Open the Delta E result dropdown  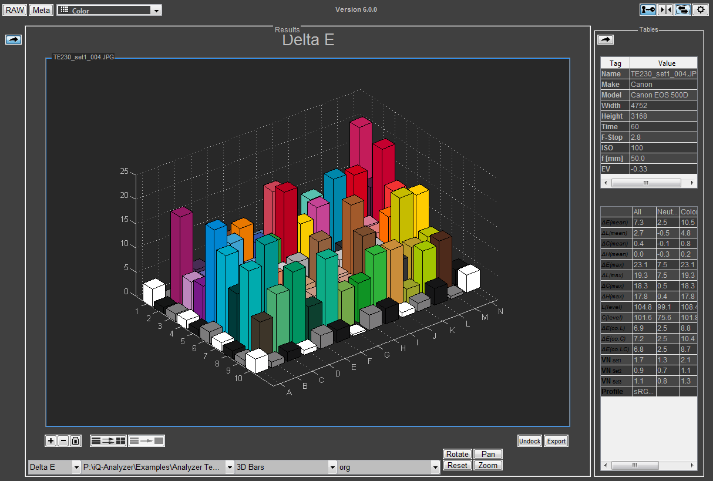pos(55,467)
